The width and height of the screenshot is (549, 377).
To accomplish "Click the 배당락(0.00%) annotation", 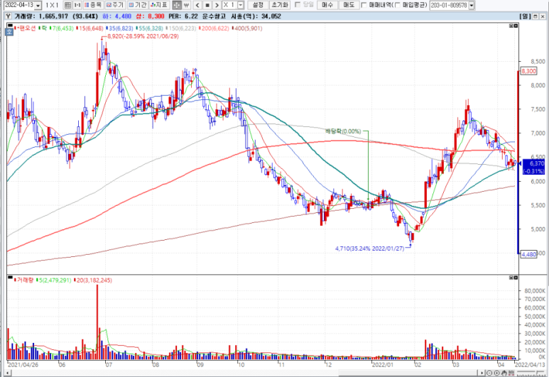I will (x=343, y=131).
